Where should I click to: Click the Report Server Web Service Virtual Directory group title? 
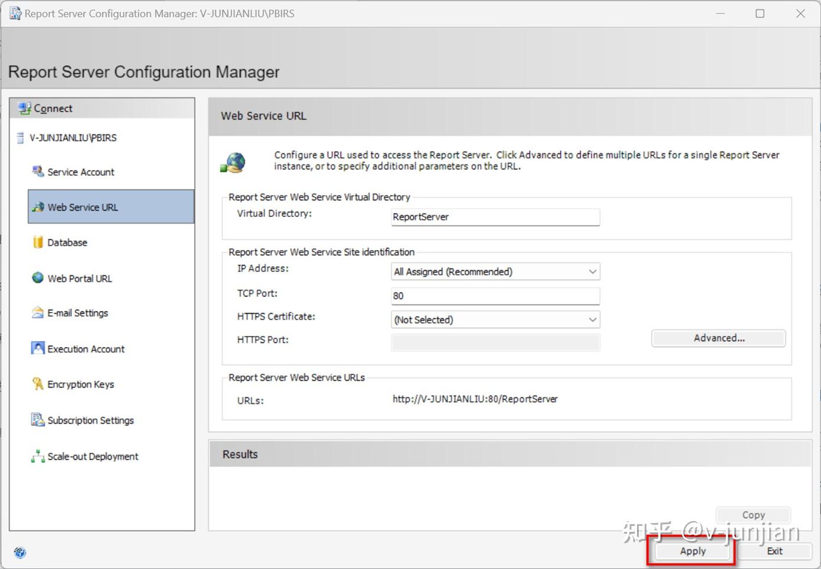[319, 197]
